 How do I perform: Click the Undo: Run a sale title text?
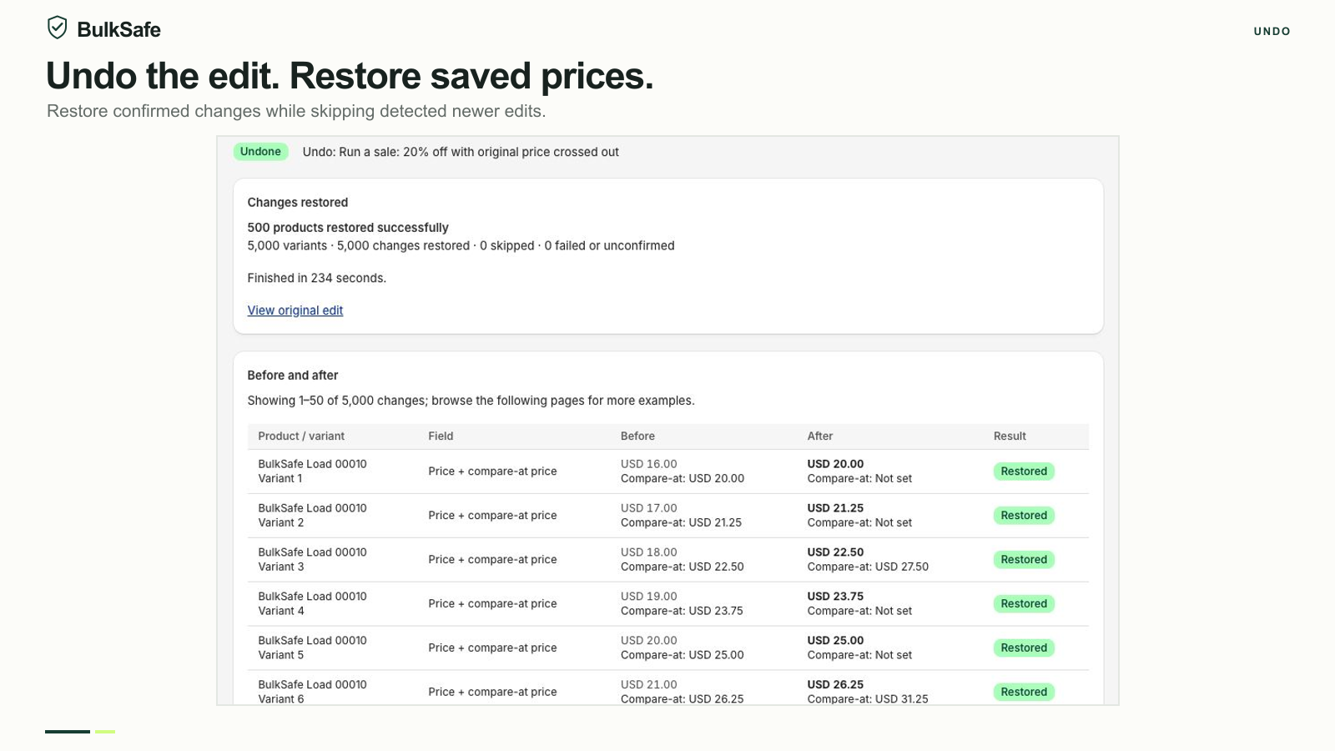coord(461,152)
